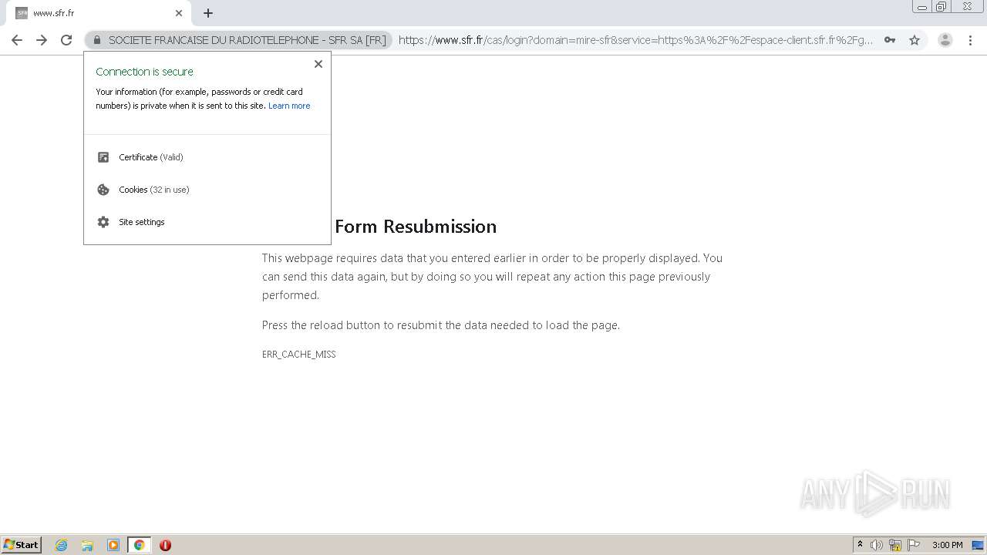
Task: Open the network tray icon
Action: coord(895,545)
